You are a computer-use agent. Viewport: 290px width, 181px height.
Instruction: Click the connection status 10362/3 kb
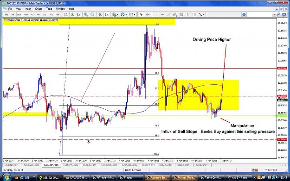(x=271, y=170)
